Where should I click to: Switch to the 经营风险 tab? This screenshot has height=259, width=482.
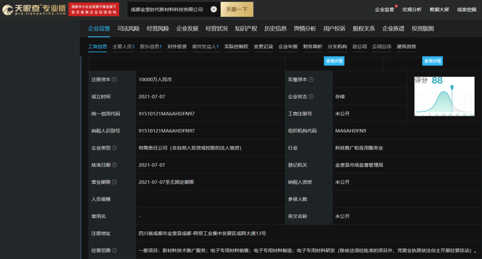point(158,29)
